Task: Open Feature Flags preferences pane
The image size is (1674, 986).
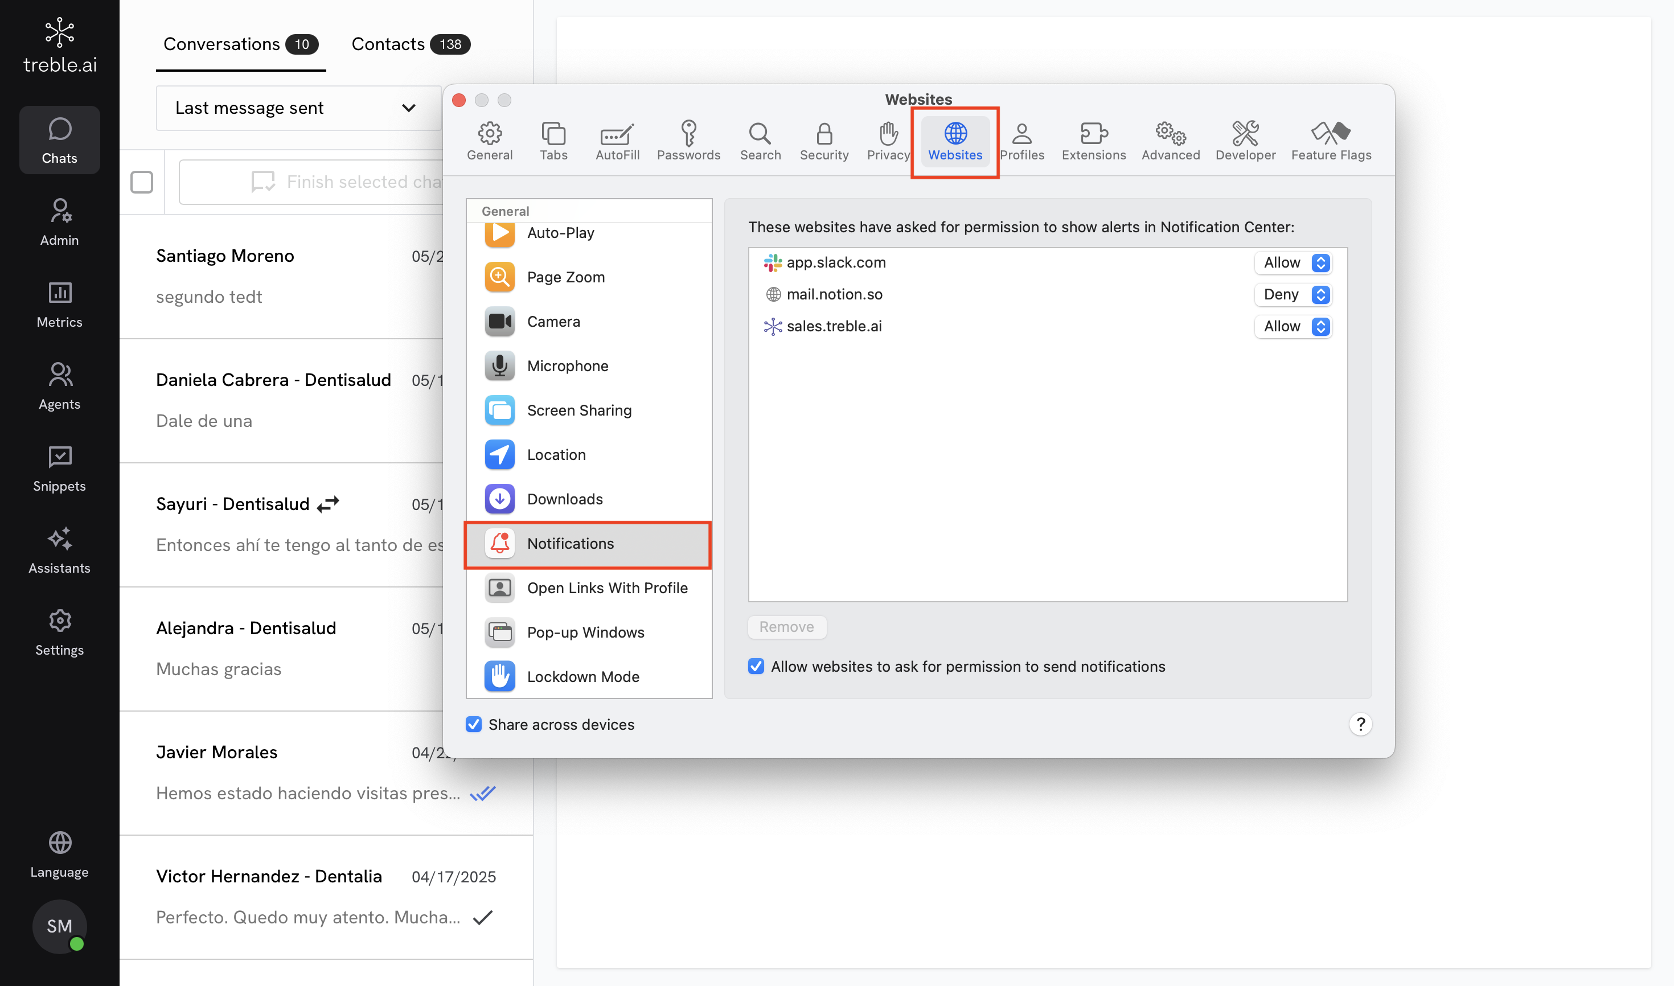Action: point(1331,141)
